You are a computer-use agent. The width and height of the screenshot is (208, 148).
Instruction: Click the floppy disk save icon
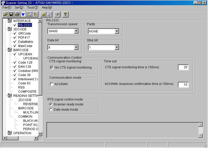tap(11, 14)
